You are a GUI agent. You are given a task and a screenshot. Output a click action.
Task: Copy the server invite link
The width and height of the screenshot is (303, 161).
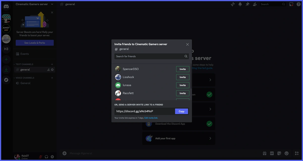click(x=181, y=111)
